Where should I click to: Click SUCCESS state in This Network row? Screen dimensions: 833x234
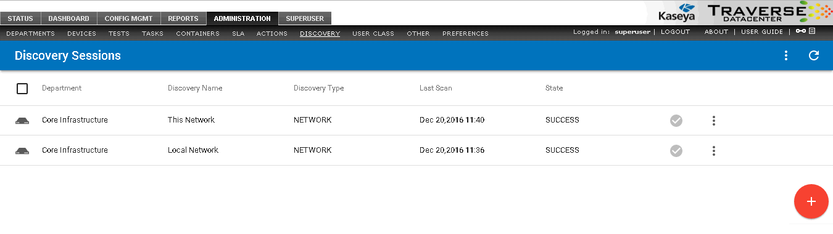562,120
